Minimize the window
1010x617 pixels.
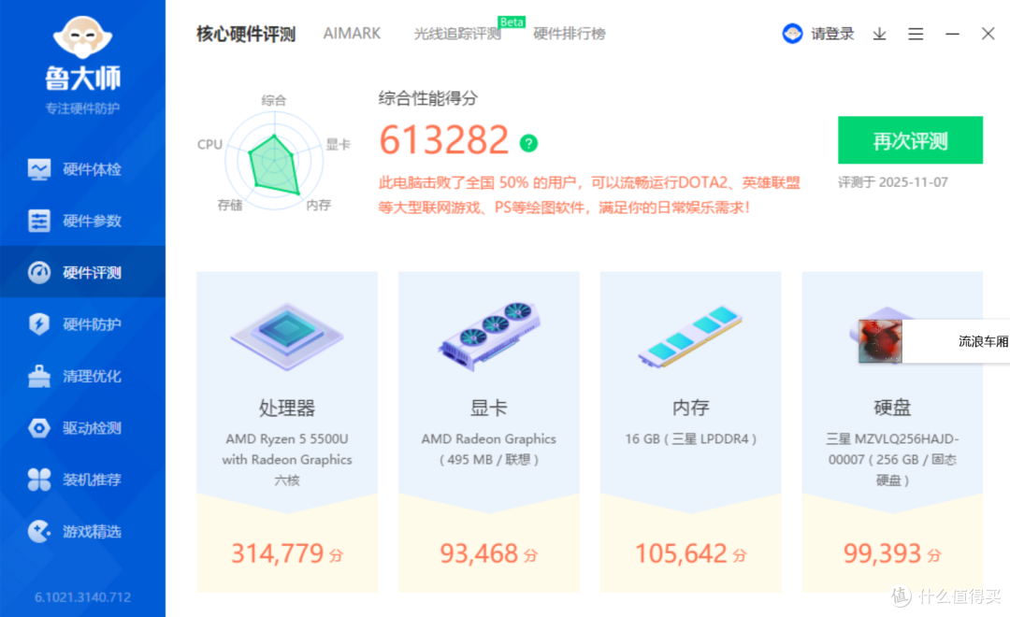pos(952,35)
